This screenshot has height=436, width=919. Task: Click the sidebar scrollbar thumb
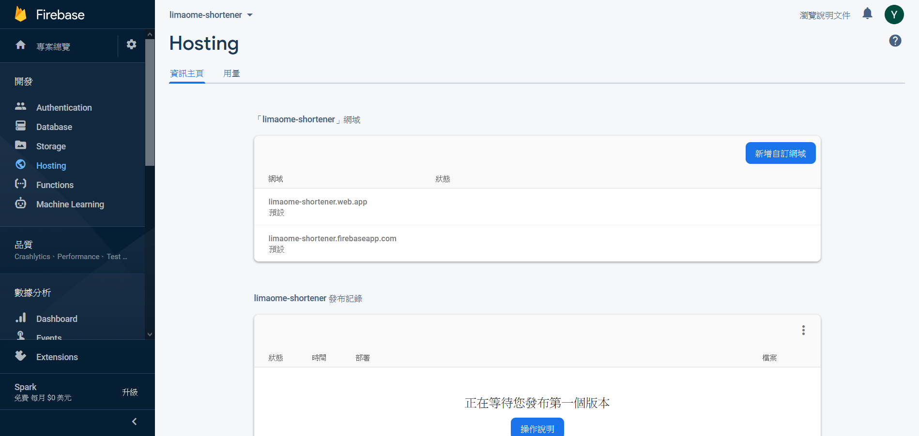pyautogui.click(x=150, y=102)
